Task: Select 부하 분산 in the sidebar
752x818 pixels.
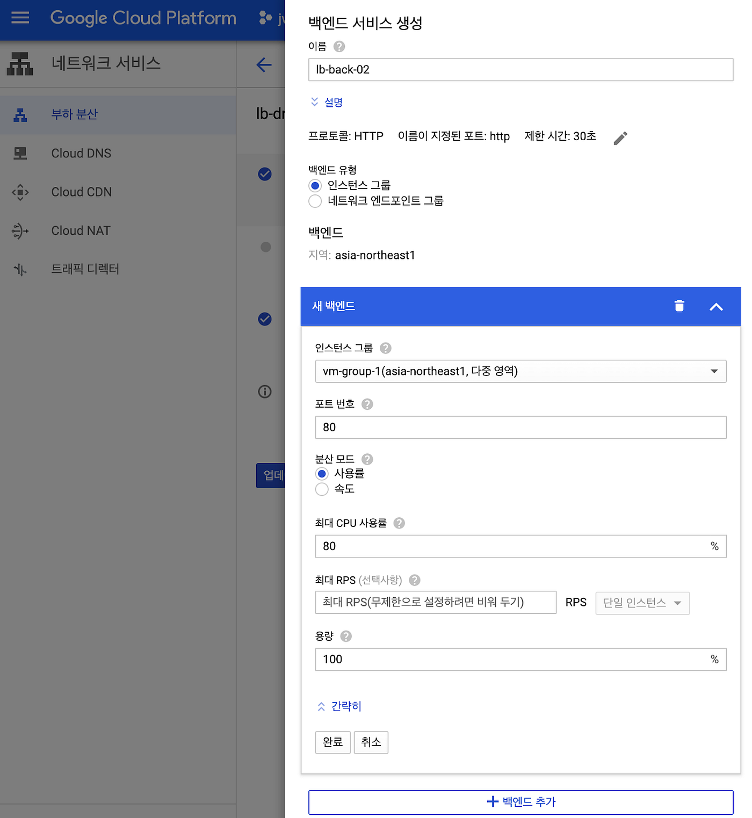Action: coord(74,114)
